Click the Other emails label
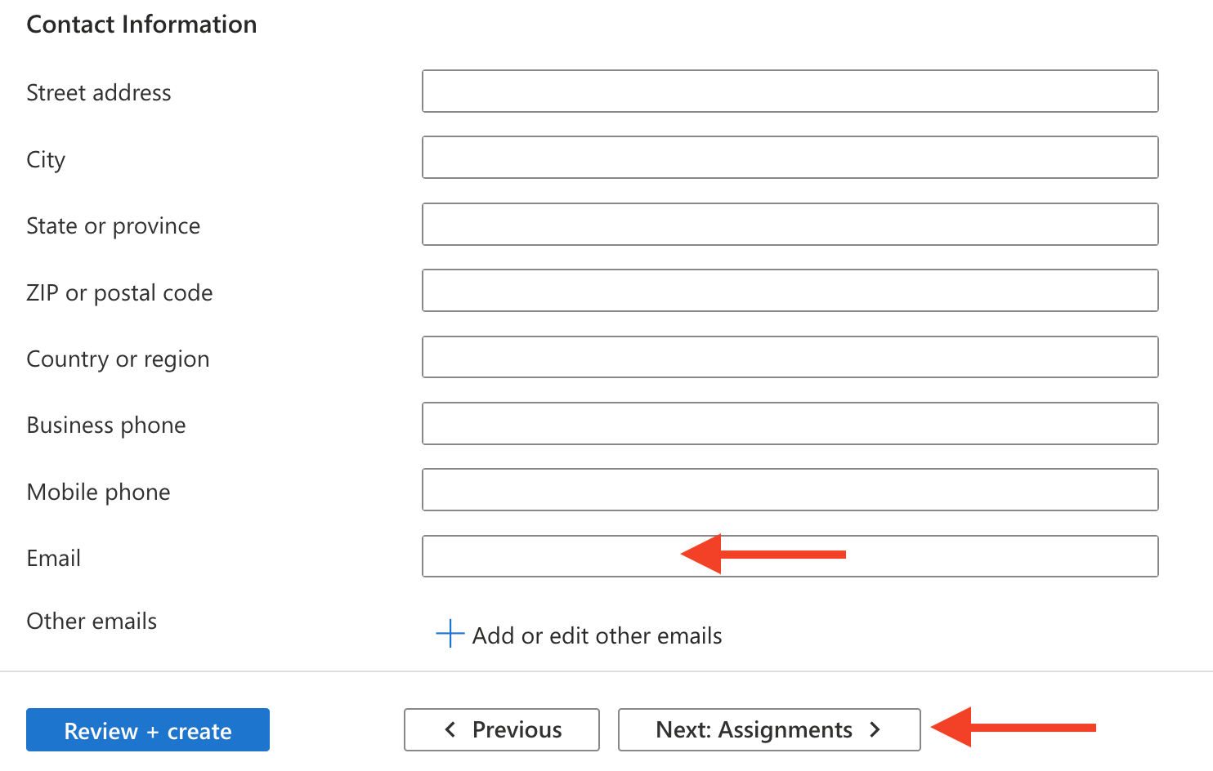The image size is (1213, 771). [92, 621]
